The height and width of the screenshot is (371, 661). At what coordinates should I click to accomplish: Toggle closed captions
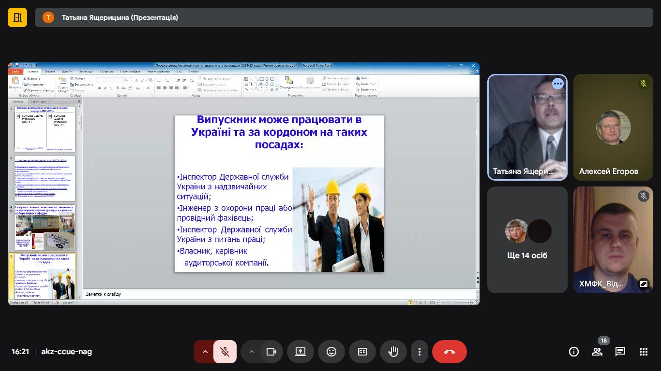pos(362,352)
